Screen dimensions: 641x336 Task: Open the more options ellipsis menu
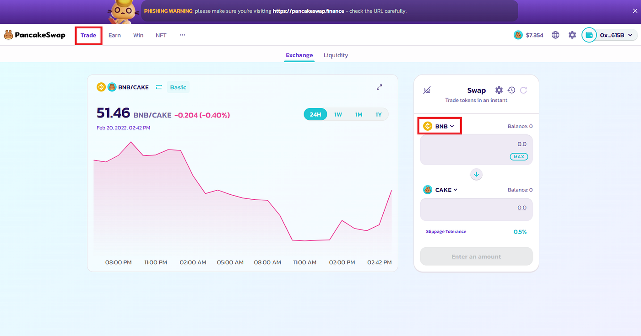[x=183, y=35]
